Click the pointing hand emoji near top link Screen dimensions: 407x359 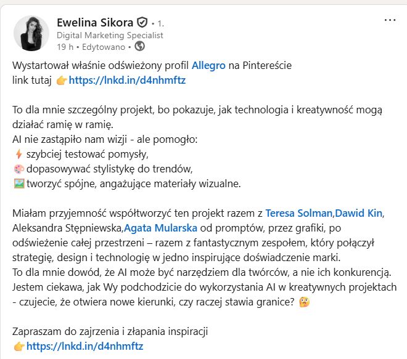coord(61,80)
